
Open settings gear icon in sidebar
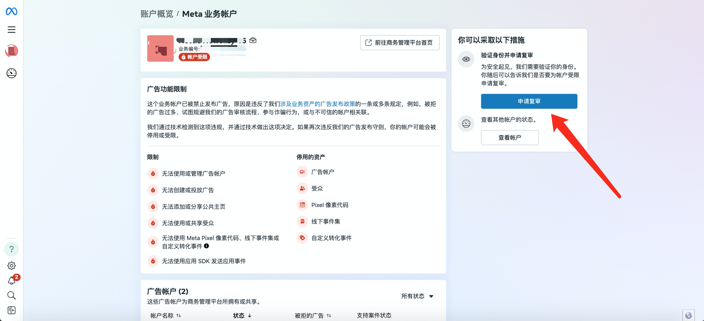(12, 266)
